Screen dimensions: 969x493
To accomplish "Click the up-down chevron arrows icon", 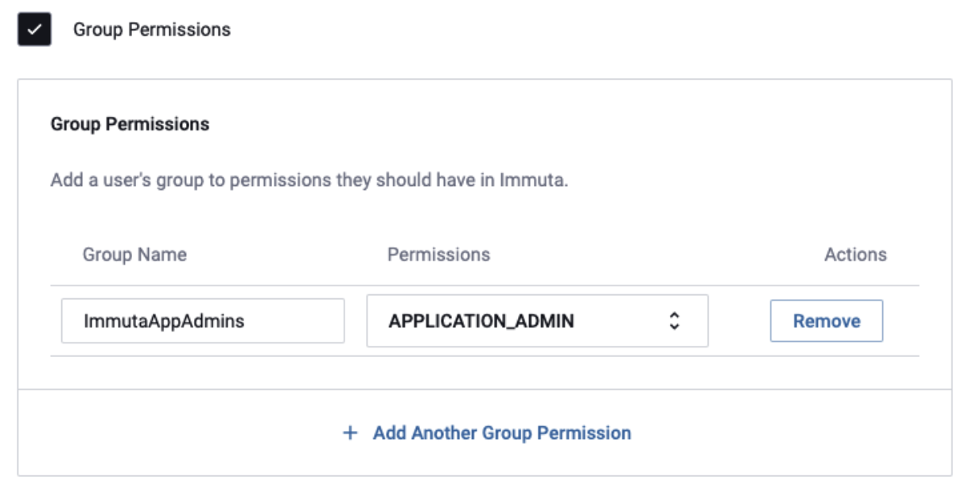I will (674, 321).
